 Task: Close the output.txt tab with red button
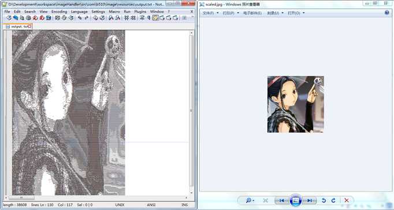[x=29, y=26]
